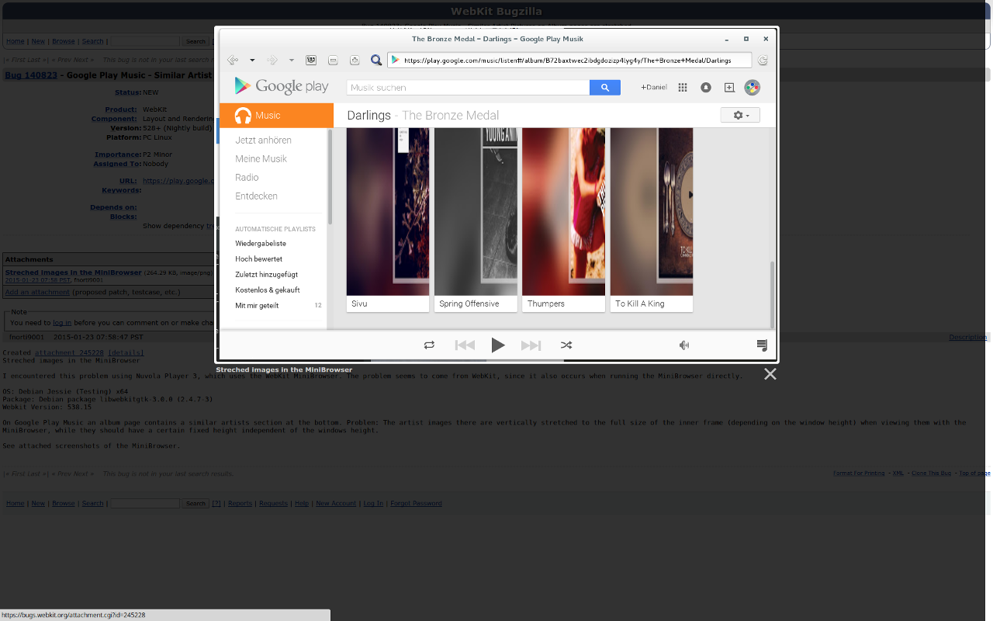Click the 'log in' link in Note
Screen dimensions: 993x621
(62, 322)
